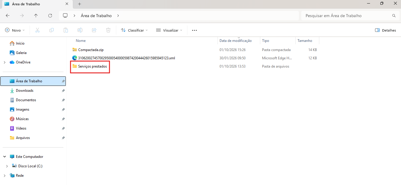Go back to the previous folder
The width and height of the screenshot is (401, 185).
pos(8,16)
